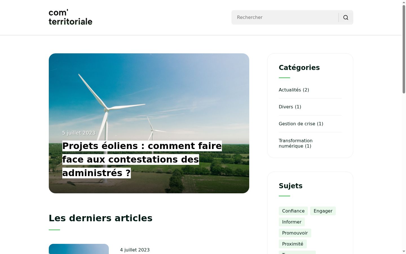
Task: Click the scrollbar up arrow
Action: [x=404, y=2]
